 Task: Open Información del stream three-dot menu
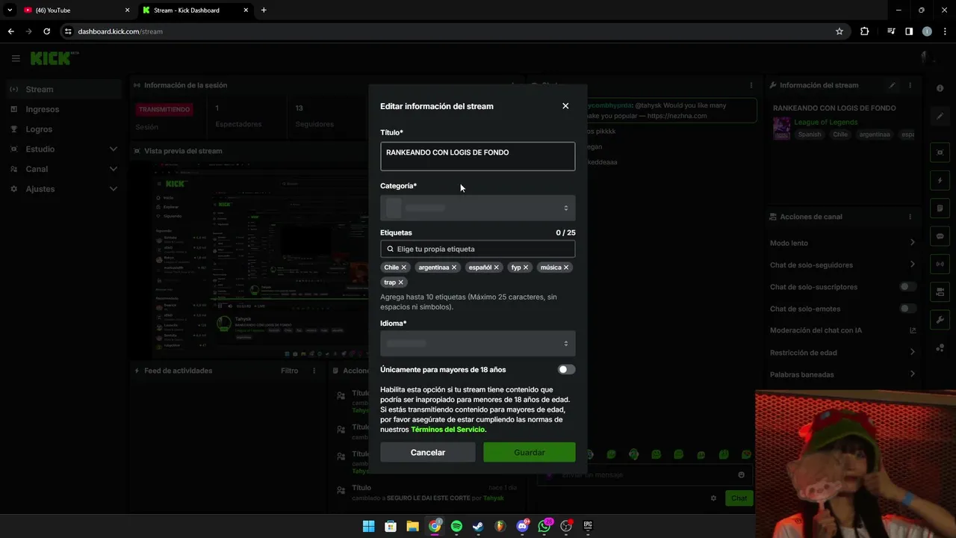[x=910, y=85]
